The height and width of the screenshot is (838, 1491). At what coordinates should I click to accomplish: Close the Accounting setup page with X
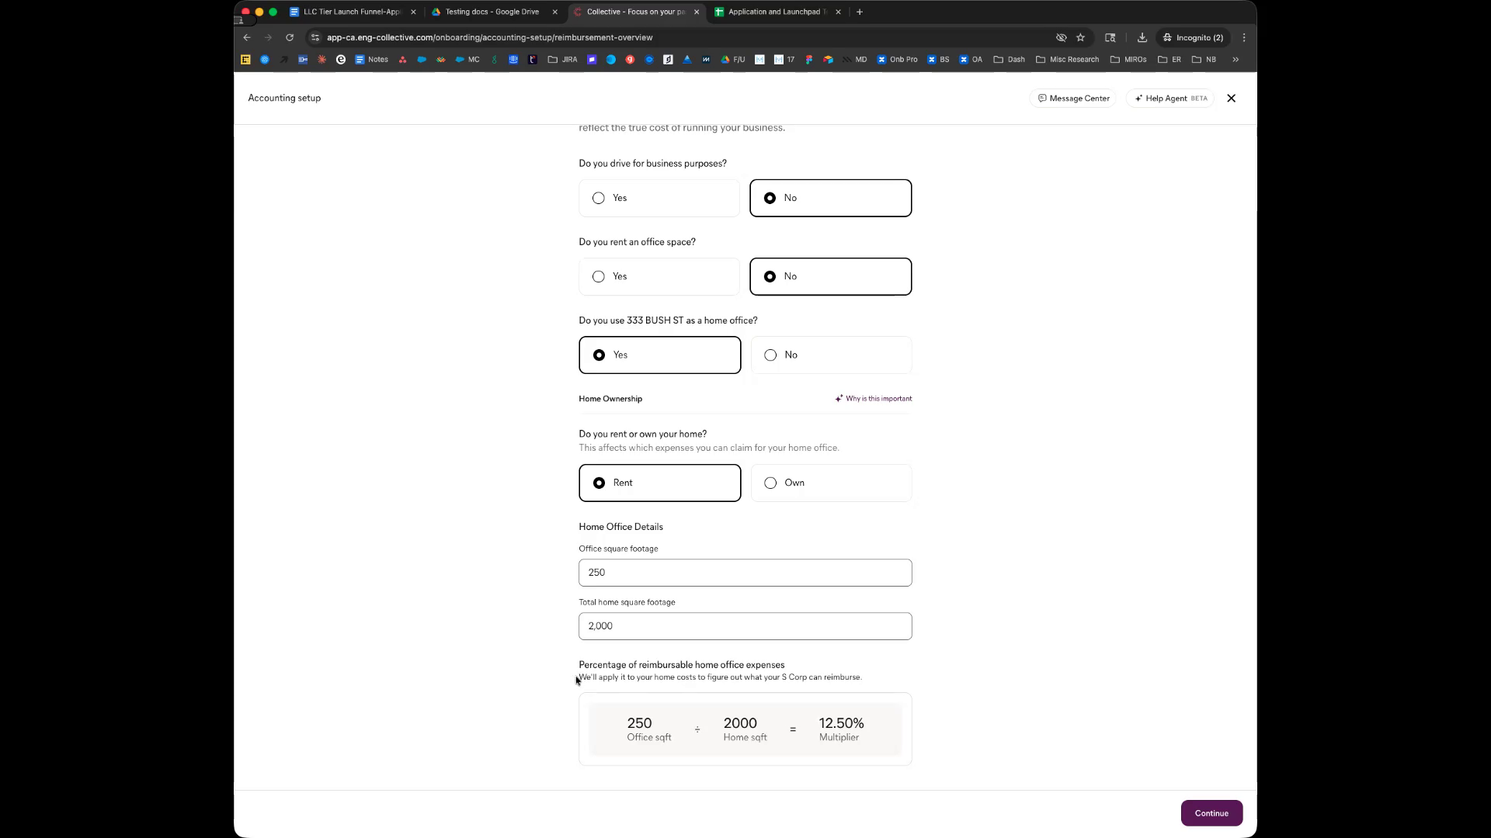(x=1231, y=99)
